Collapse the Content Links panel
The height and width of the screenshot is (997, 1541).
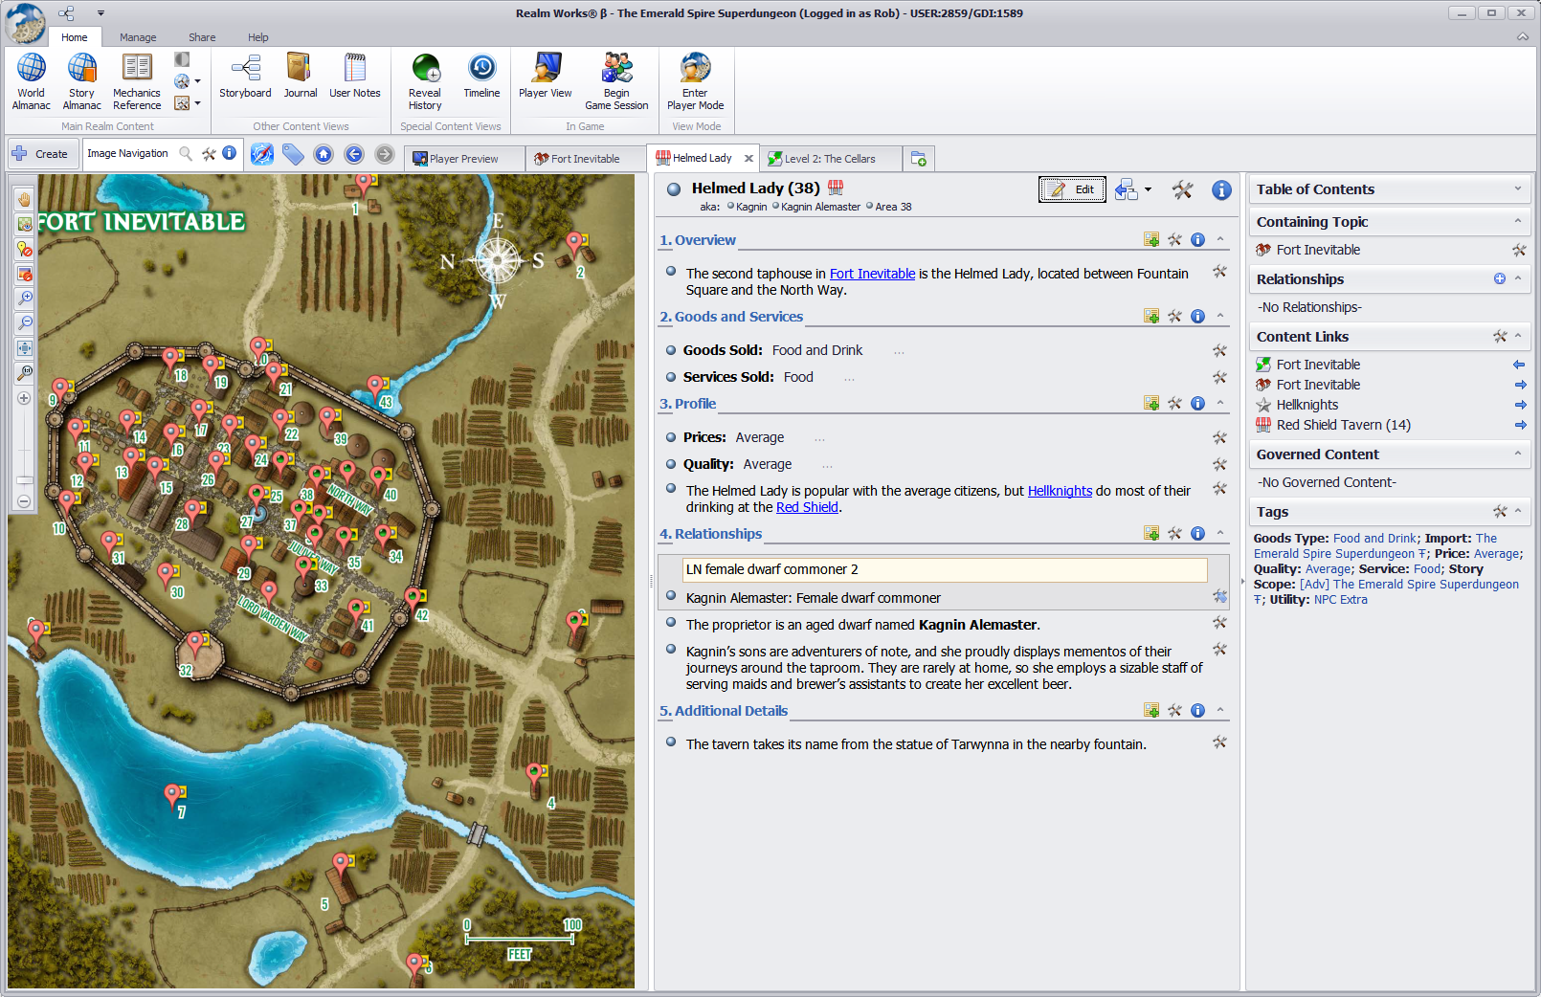(x=1518, y=336)
